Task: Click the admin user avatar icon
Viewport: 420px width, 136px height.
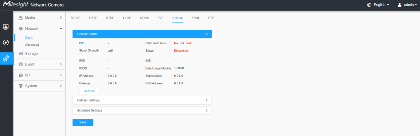Action: [399, 5]
